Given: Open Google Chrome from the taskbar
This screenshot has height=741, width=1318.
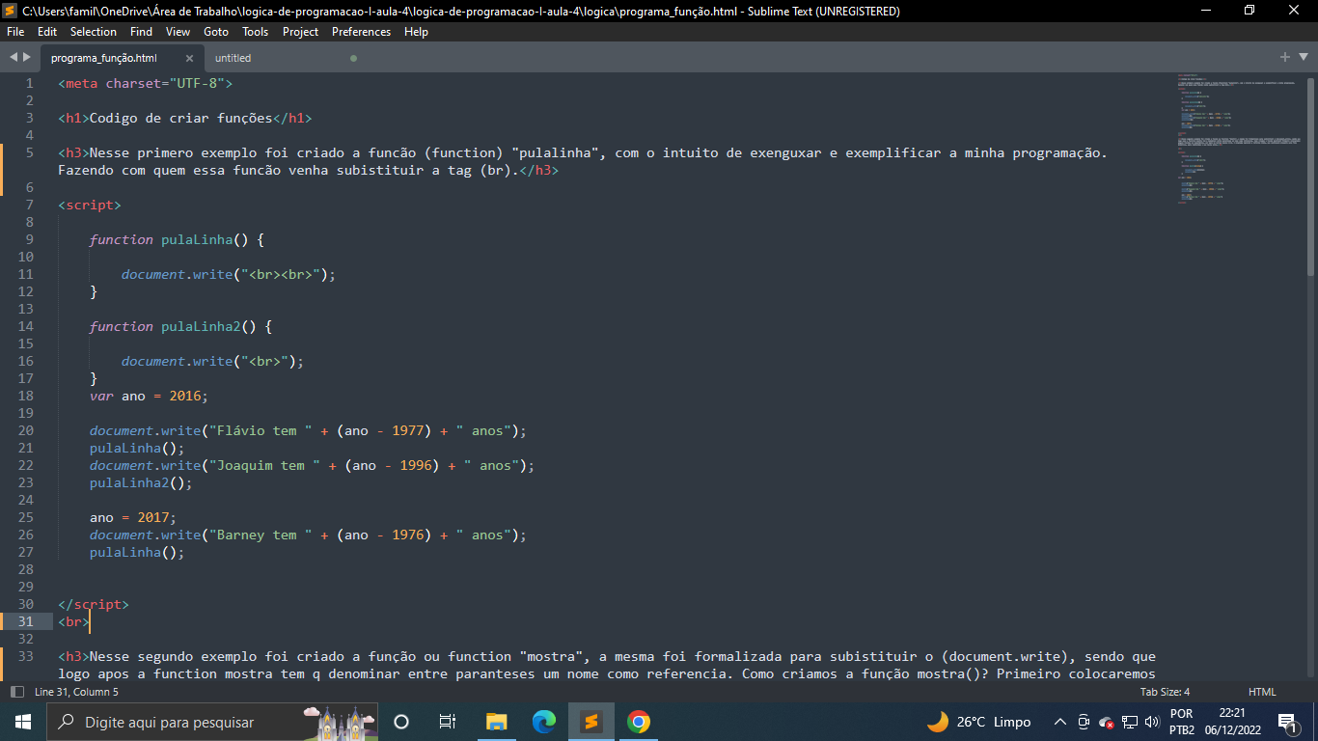Looking at the screenshot, I should coord(638,722).
